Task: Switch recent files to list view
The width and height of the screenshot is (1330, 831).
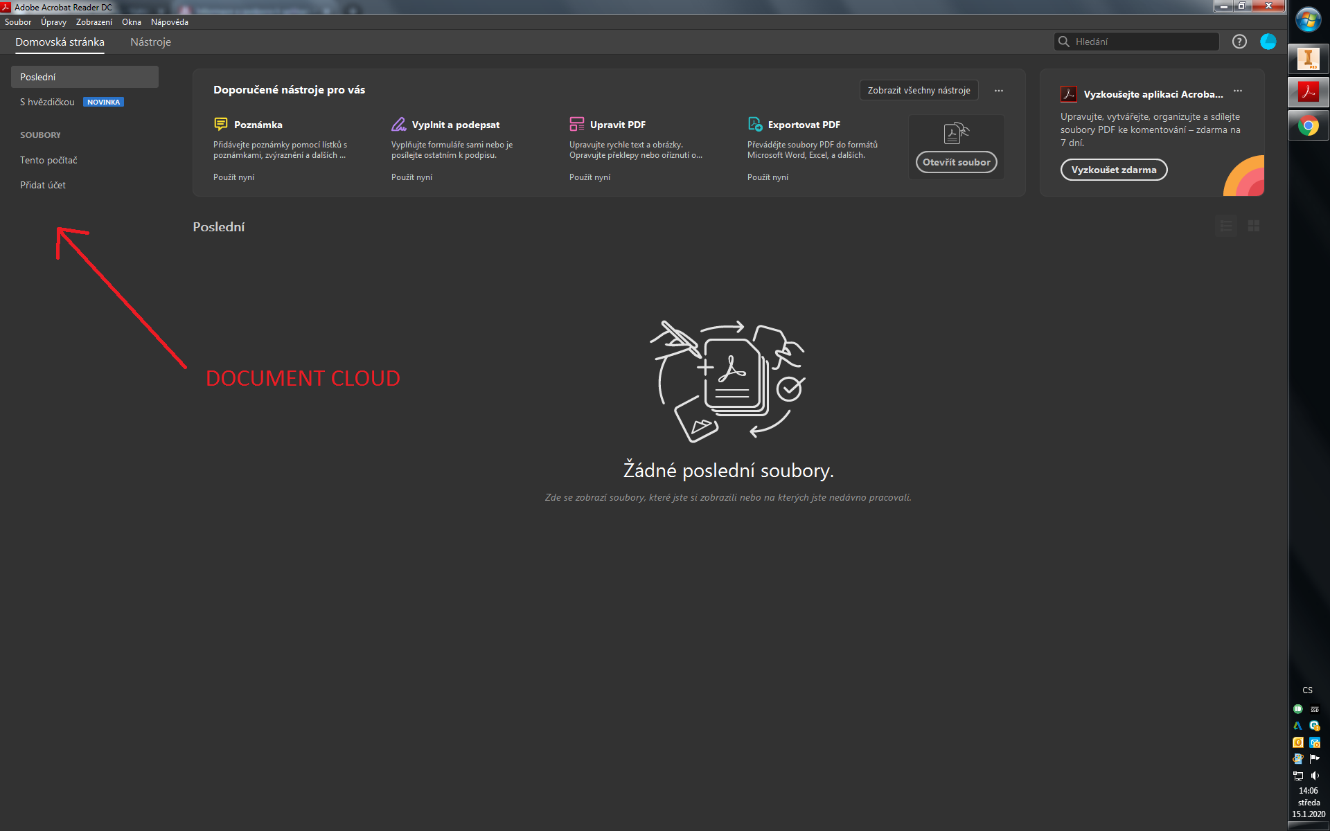Action: point(1226,226)
